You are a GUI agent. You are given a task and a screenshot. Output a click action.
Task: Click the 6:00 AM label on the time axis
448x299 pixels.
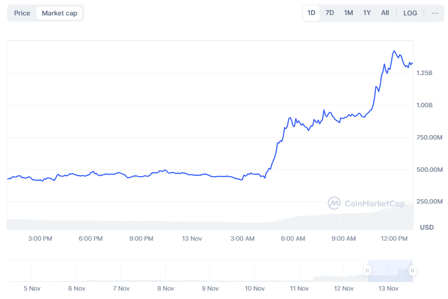pos(293,238)
